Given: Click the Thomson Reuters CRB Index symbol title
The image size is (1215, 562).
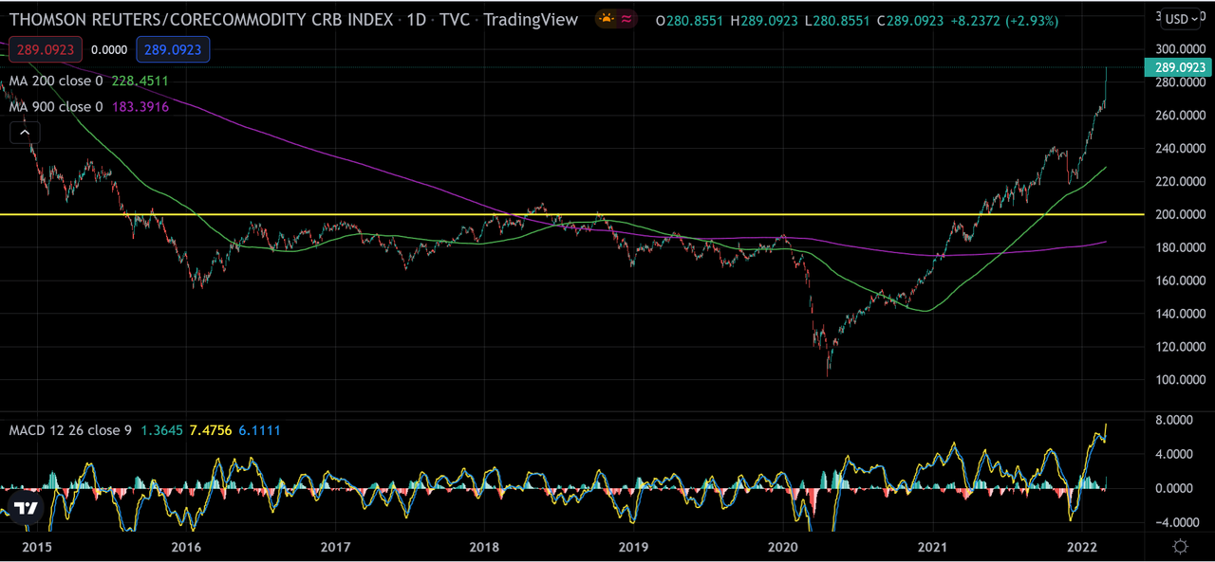Looking at the screenshot, I should click(x=200, y=20).
